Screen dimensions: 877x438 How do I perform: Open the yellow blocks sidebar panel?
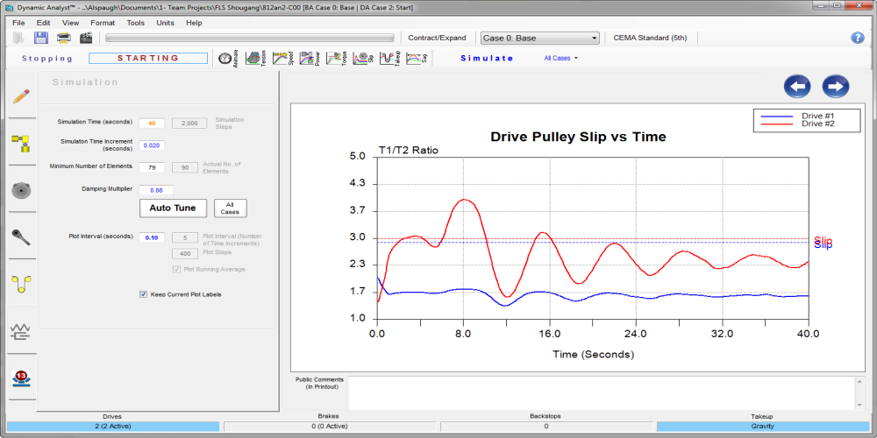(21, 143)
